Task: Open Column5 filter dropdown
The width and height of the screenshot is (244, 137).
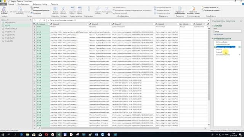Action: click(x=178, y=24)
